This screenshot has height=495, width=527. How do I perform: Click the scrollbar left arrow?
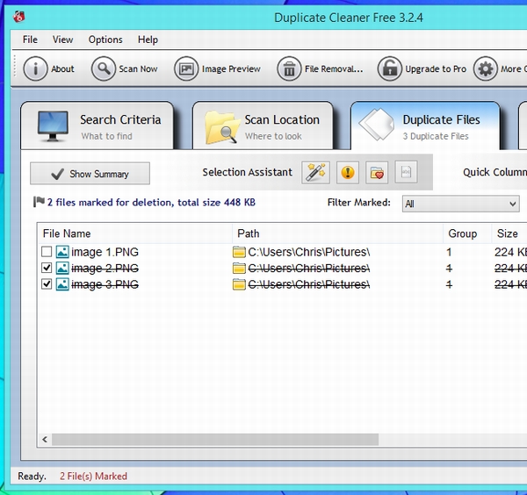pyautogui.click(x=45, y=439)
